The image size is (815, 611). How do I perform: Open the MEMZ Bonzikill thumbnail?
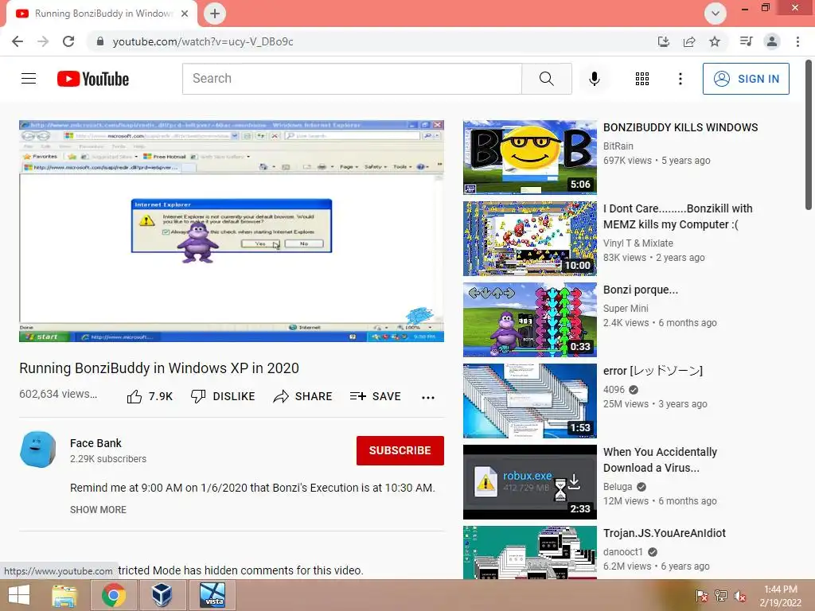click(x=529, y=239)
